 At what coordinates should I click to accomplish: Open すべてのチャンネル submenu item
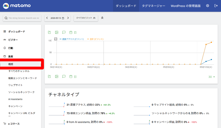coord(19,71)
